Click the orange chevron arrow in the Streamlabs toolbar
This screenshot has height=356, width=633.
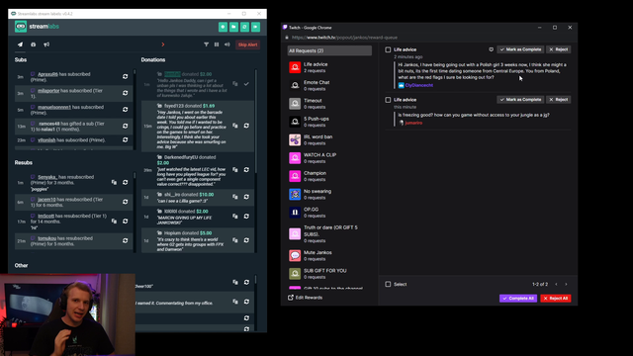163,44
